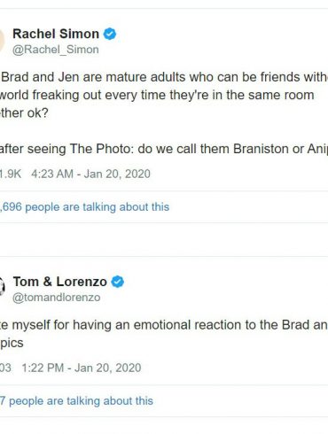Click the 4:23 AM - Jan 20, 2020 timestamp
328x434 pixels.
(90, 174)
